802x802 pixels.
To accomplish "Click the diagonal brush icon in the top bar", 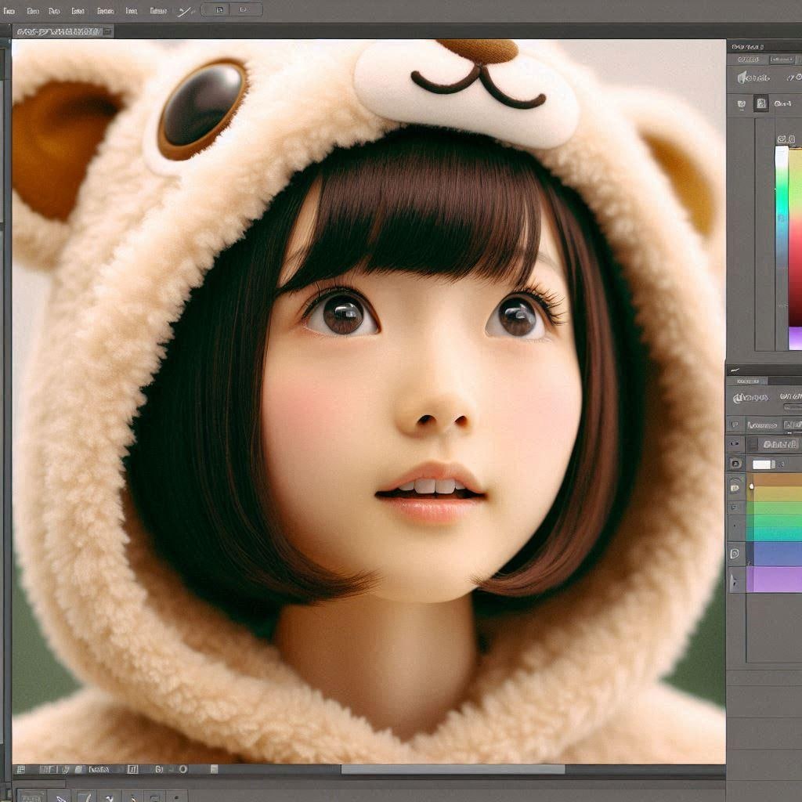I will coord(185,11).
